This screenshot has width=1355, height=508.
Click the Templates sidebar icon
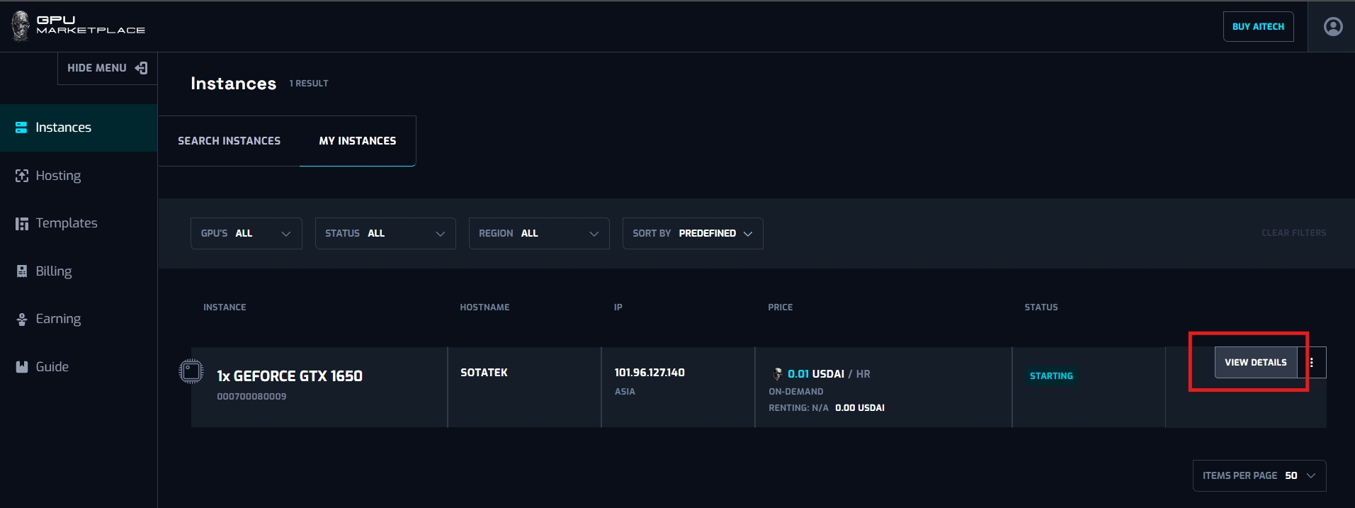point(22,224)
